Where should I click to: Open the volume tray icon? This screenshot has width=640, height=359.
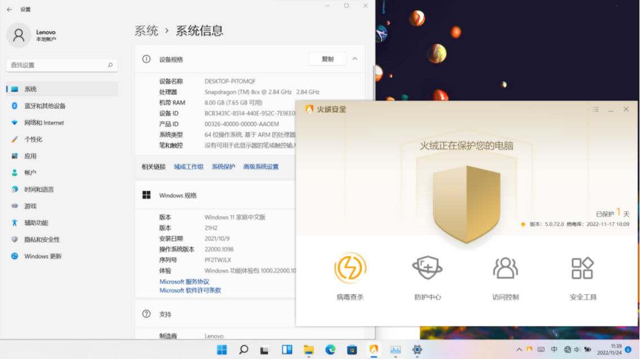click(577, 349)
